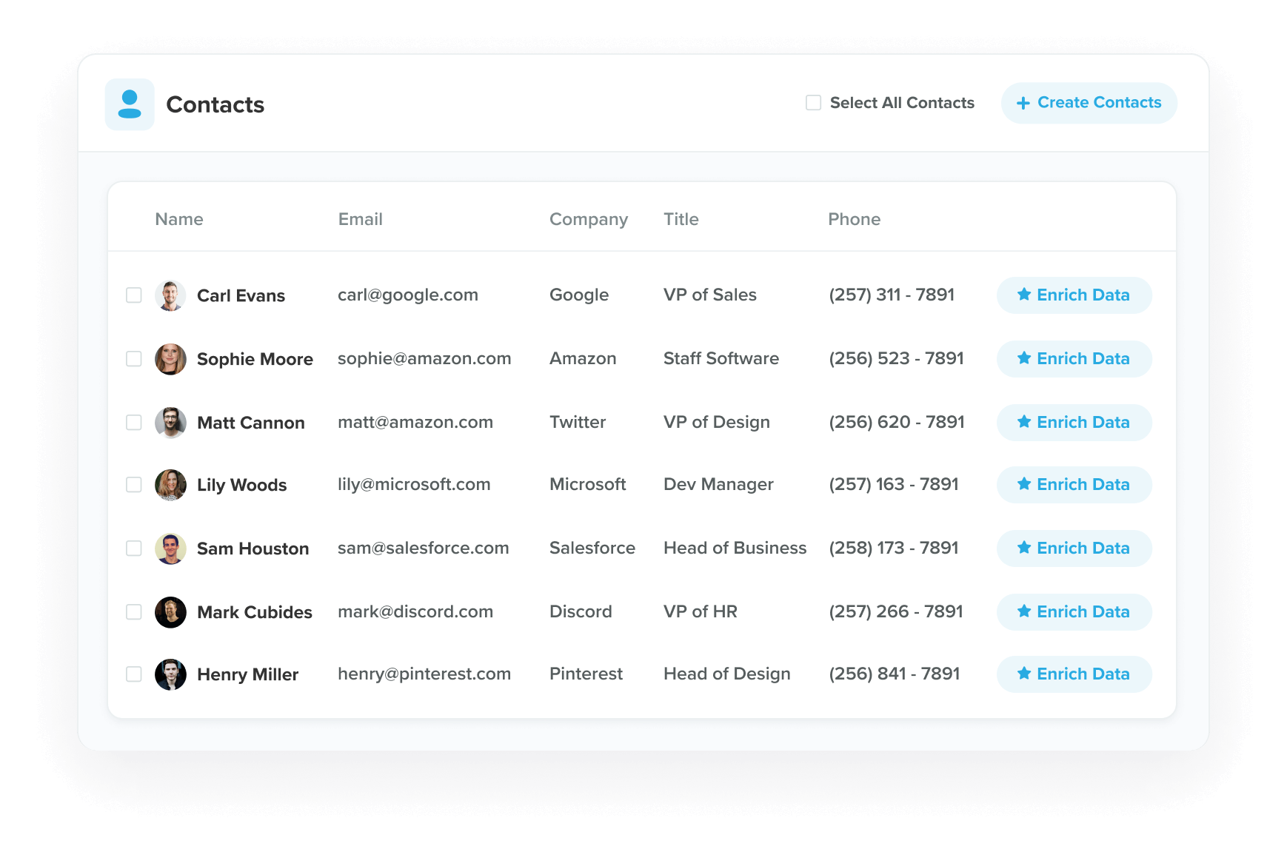Viewport: 1287px width, 852px height.
Task: Click the Salesforce company cell
Action: (592, 548)
